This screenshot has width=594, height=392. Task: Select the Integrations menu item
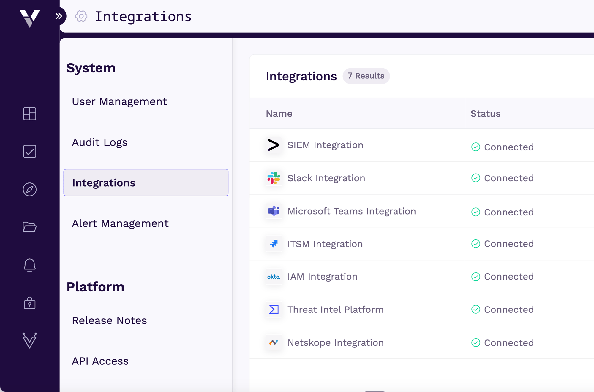[x=146, y=183]
